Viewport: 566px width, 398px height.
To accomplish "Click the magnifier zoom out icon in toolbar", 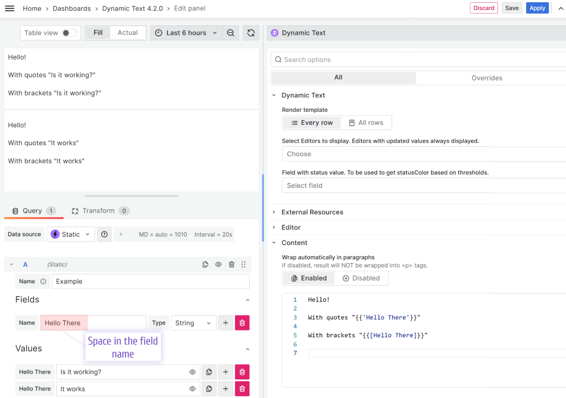I will coord(231,33).
